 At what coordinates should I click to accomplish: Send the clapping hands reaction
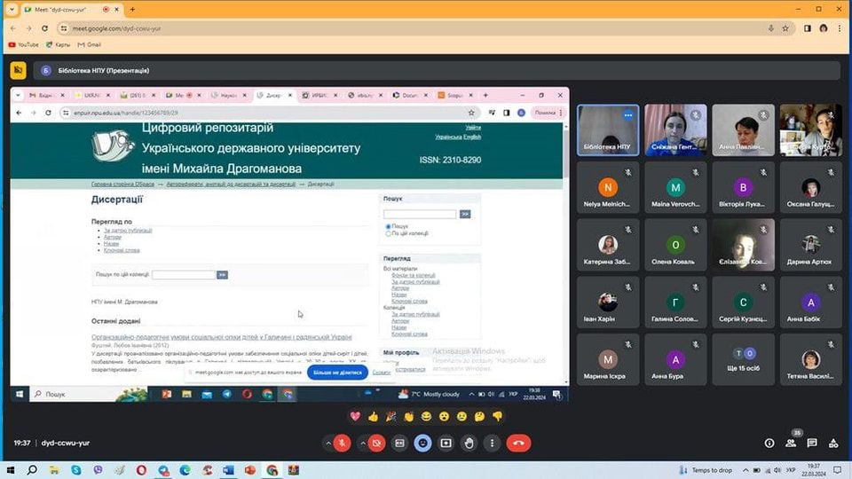[408, 417]
